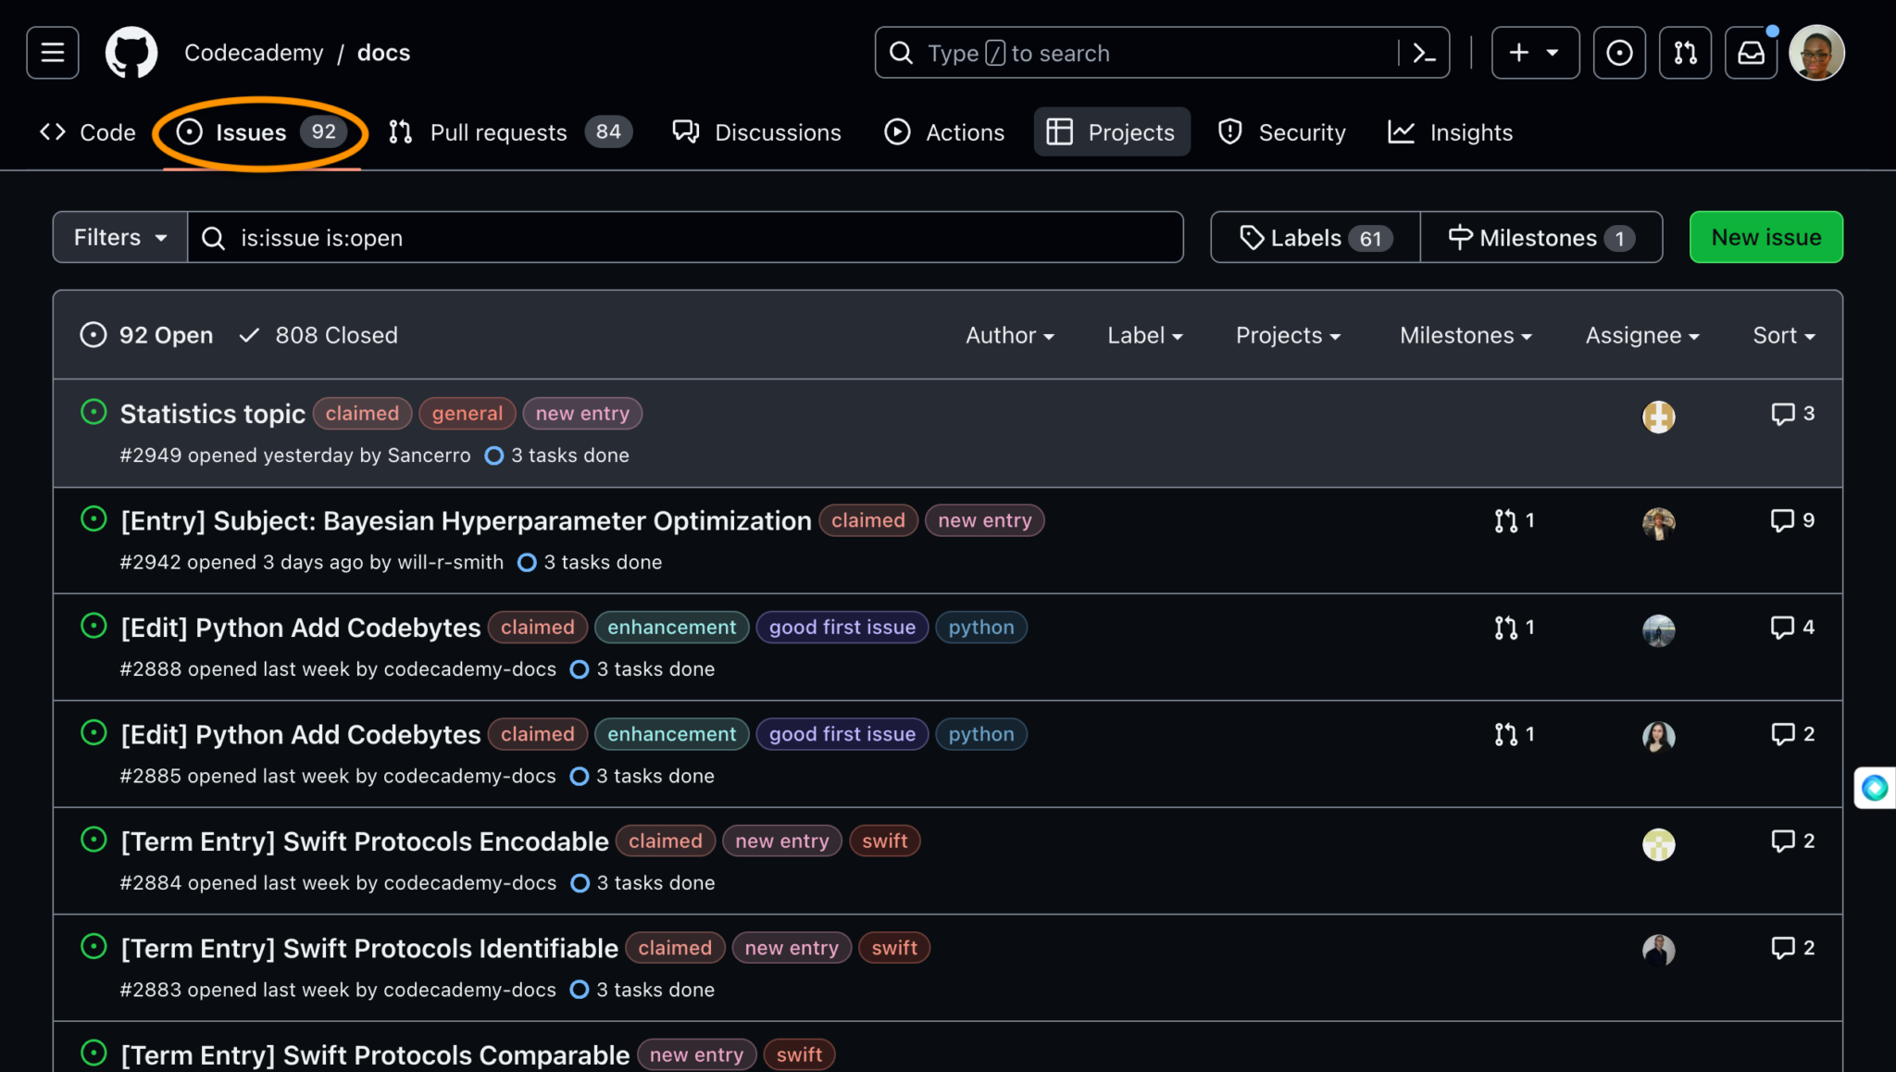The width and height of the screenshot is (1896, 1072).
Task: Click the pull requests icon beside the inbox
Action: click(x=1685, y=53)
